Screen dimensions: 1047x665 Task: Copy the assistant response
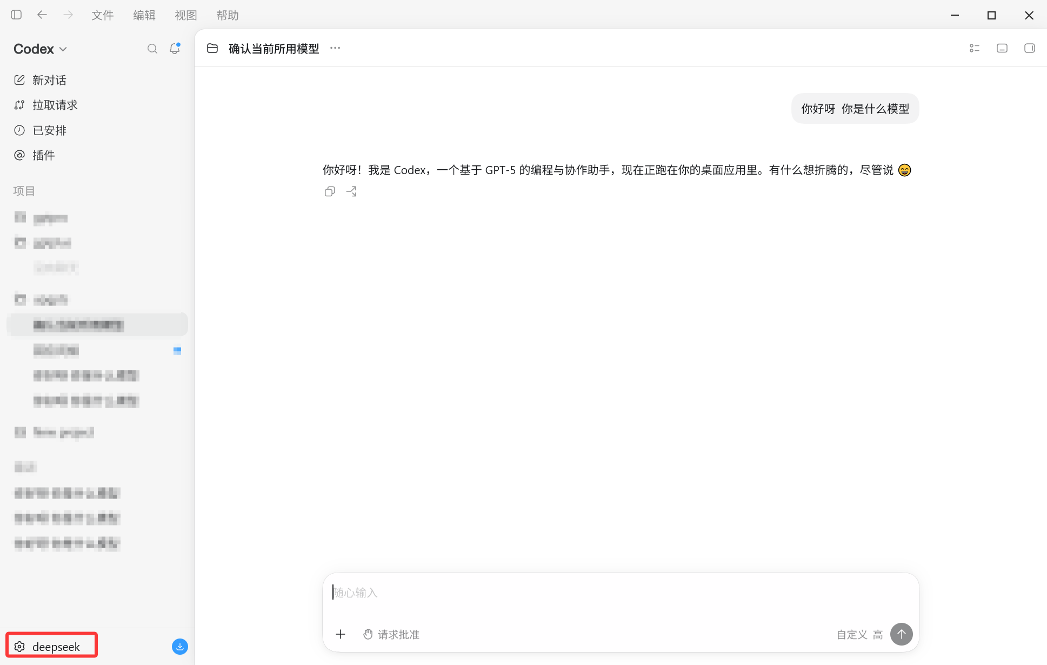tap(330, 191)
